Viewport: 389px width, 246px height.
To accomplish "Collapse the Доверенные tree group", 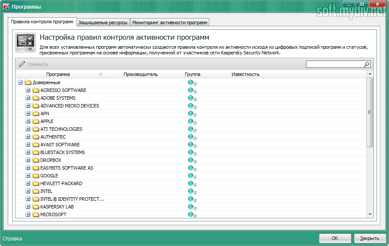I will pyautogui.click(x=20, y=82).
